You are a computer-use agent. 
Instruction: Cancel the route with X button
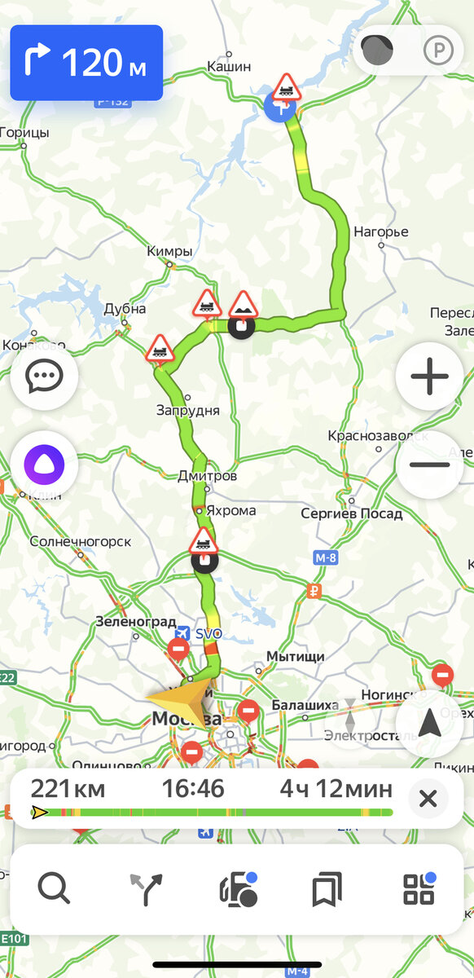click(428, 799)
